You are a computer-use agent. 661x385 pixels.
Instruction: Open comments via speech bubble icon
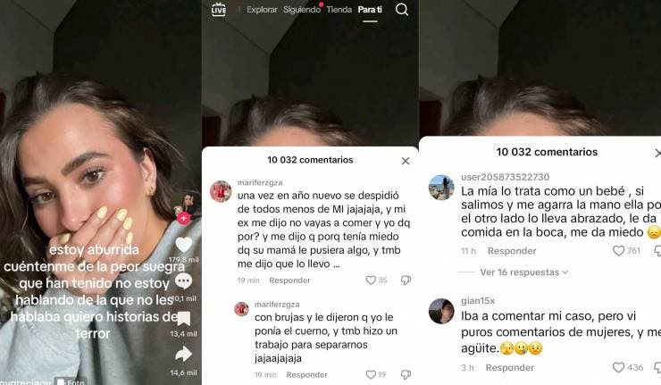184,281
